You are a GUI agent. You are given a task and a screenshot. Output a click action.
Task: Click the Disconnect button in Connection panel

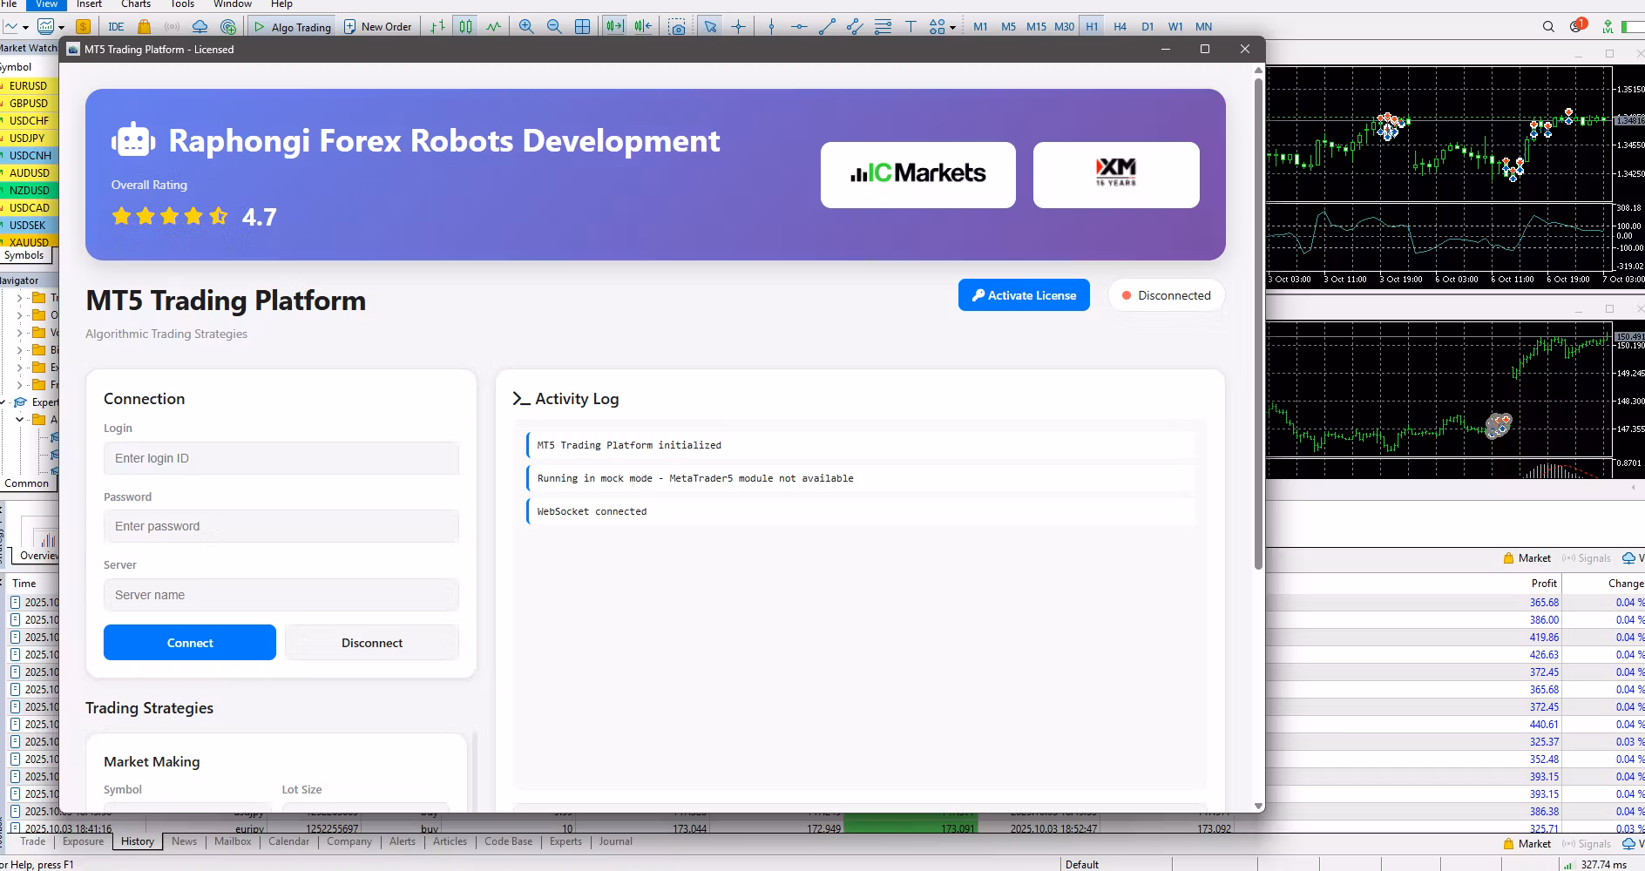point(372,643)
